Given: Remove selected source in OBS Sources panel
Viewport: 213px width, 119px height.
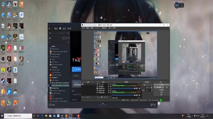Looking at the screenshot, I should pos(100,97).
